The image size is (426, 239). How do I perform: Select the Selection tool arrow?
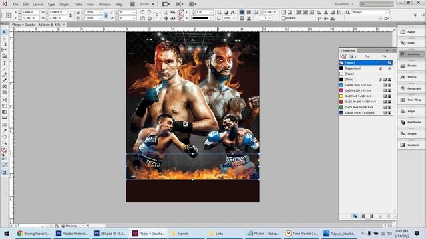(5, 33)
